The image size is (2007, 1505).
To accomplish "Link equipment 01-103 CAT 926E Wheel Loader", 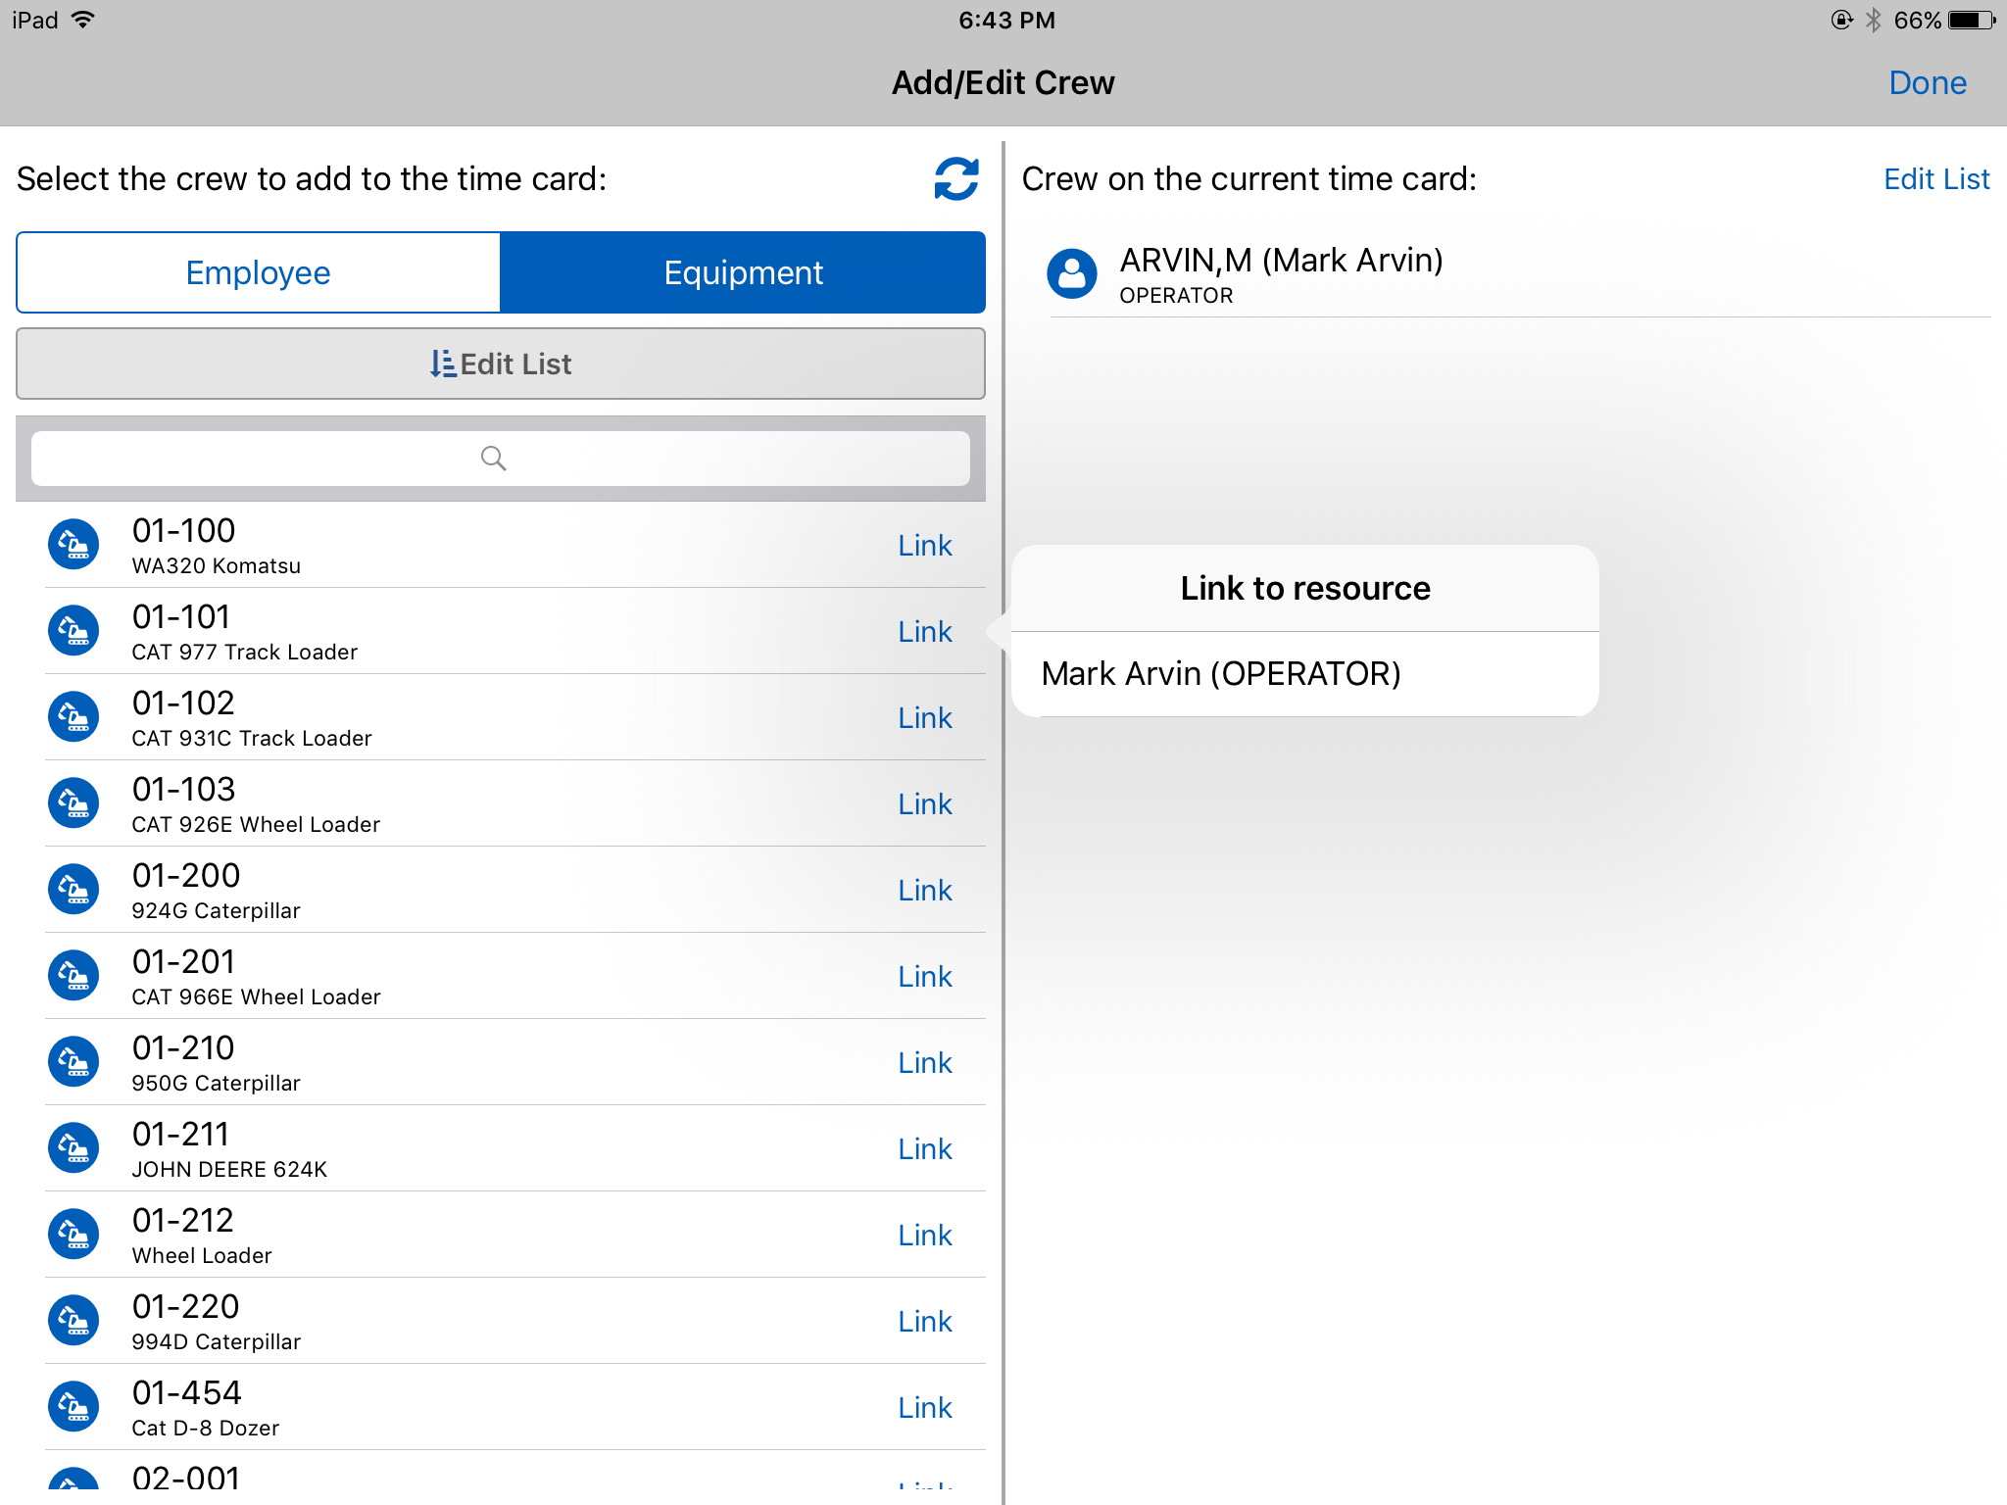I will click(x=925, y=804).
